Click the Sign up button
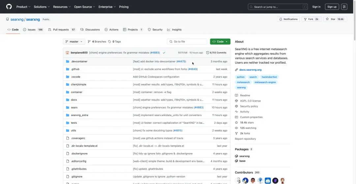Viewport: 356px width, 184px height. click(x=332, y=7)
